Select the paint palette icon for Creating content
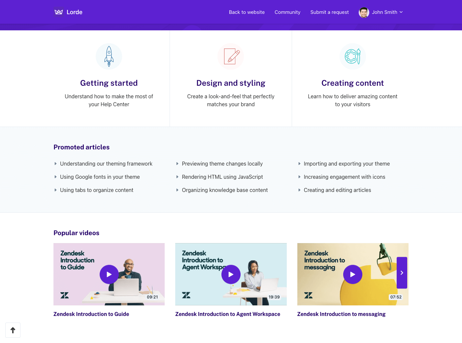 click(x=353, y=56)
